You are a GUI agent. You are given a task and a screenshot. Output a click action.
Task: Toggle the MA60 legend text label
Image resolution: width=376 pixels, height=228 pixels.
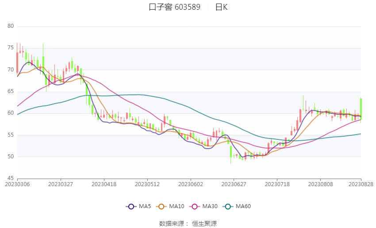pos(243,206)
